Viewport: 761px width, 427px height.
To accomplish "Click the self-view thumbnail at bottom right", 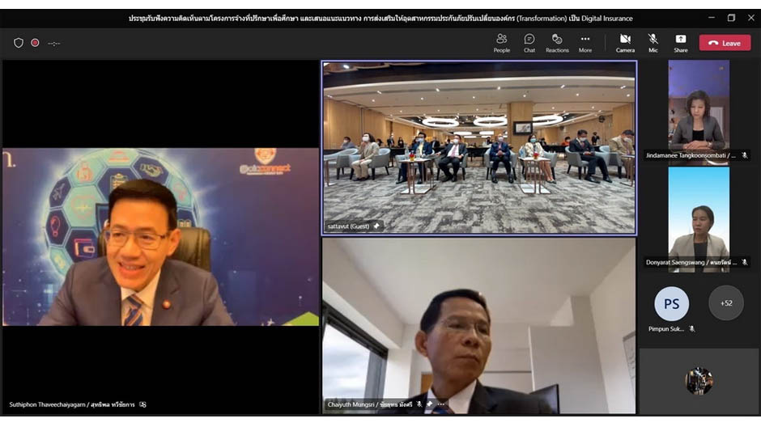I will click(699, 381).
